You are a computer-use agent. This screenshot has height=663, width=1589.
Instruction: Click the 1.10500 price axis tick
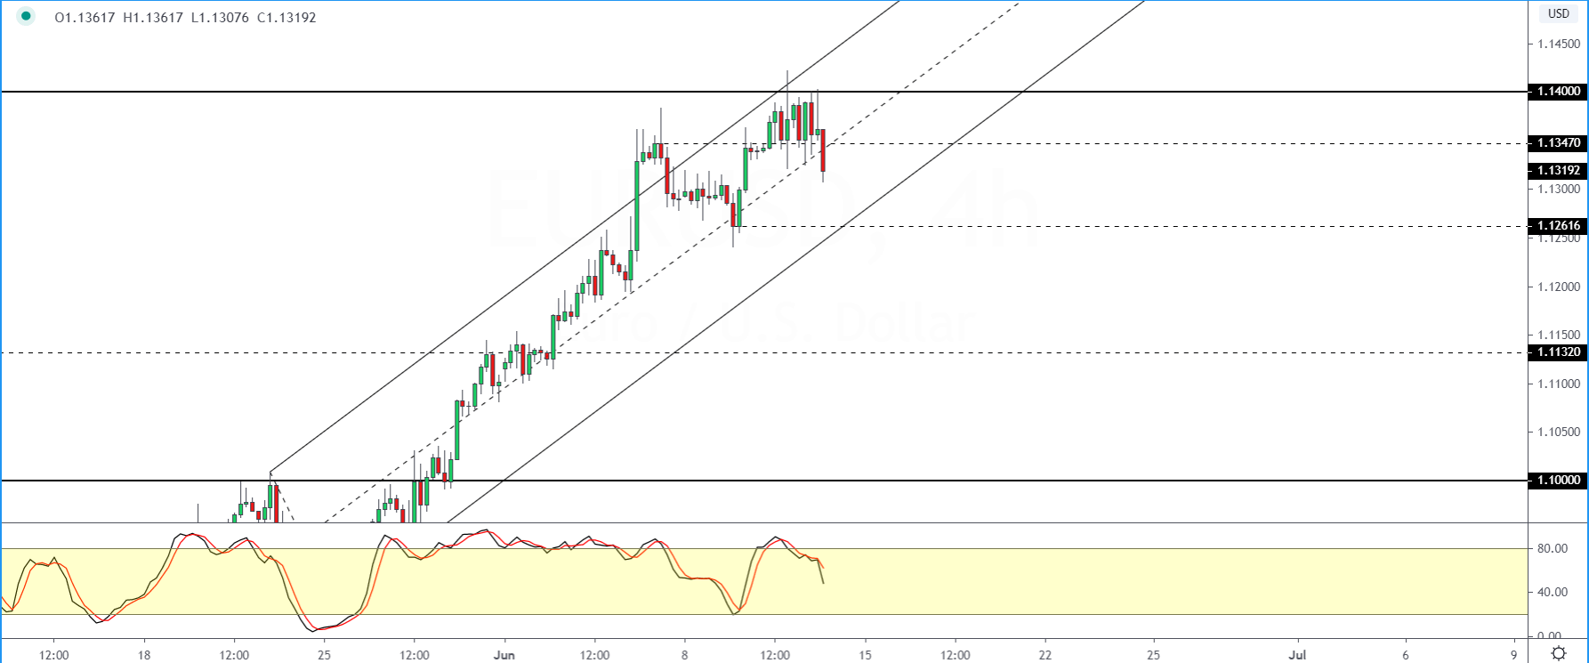[1559, 432]
